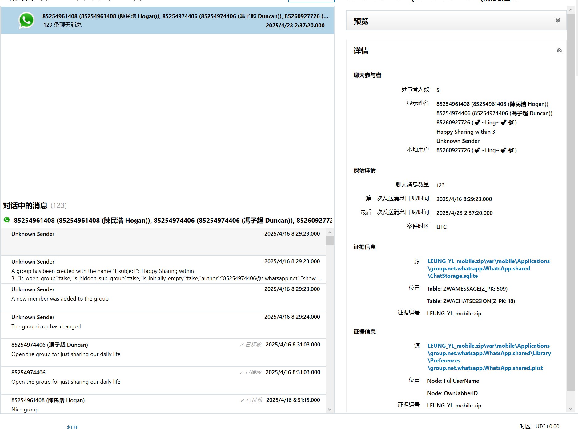Image resolution: width=578 pixels, height=429 pixels.
Task: Click the message list scrollbar thumb
Action: pos(330,241)
